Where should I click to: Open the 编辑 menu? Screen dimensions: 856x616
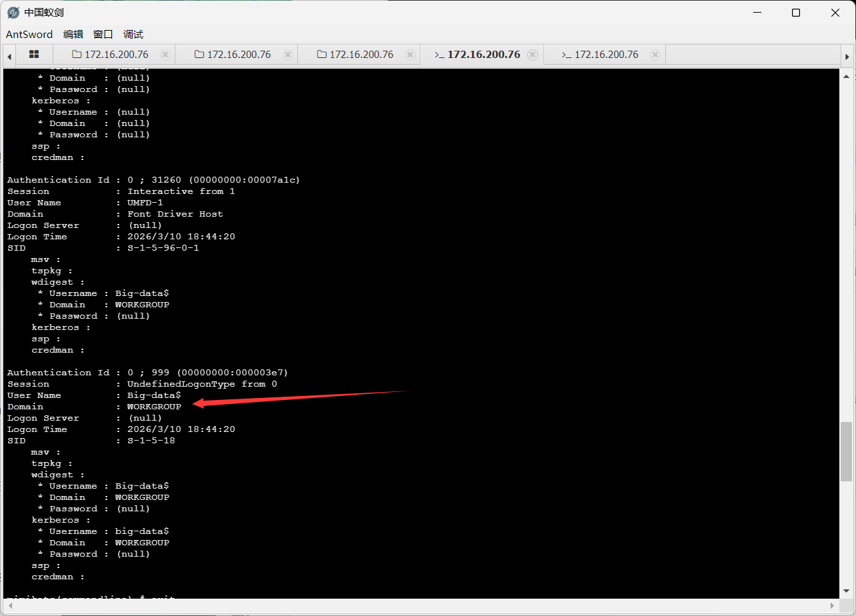coord(73,35)
